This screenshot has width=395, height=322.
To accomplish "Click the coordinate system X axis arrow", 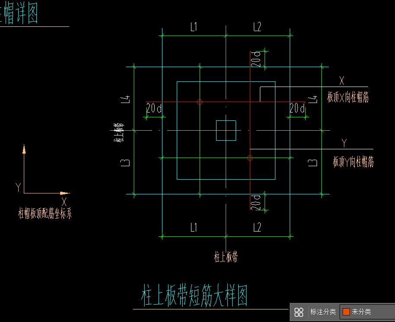I will 65,193.
